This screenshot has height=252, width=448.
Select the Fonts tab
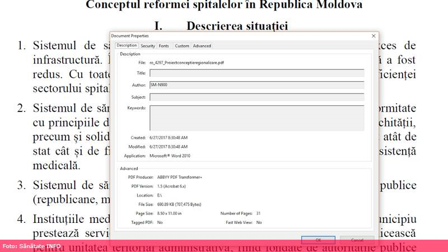[164, 46]
